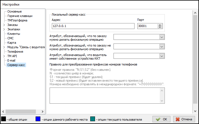Increase the Порт value with up arrow
The width and height of the screenshot is (199, 124).
(160, 25)
